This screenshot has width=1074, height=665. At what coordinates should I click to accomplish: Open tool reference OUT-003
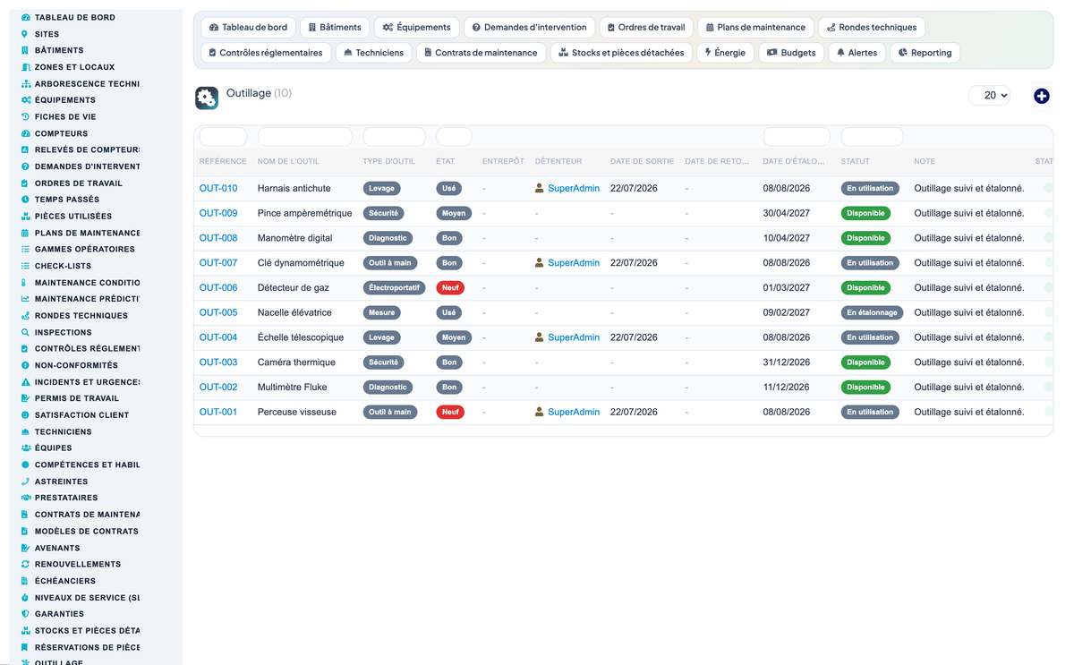point(218,362)
